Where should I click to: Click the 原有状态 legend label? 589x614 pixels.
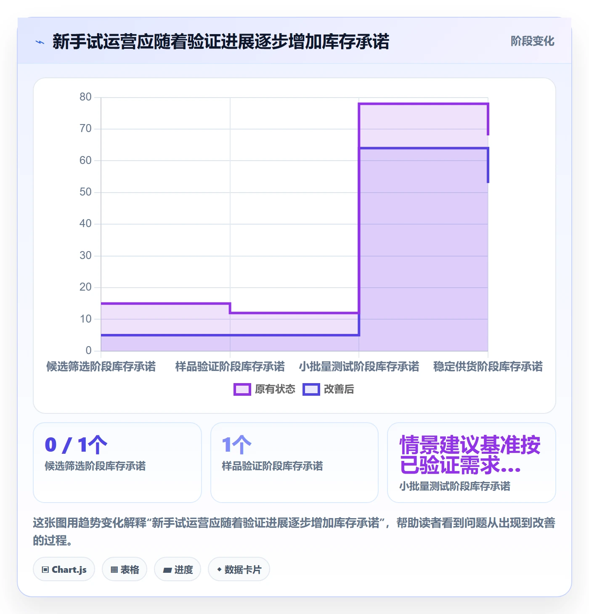(x=275, y=389)
